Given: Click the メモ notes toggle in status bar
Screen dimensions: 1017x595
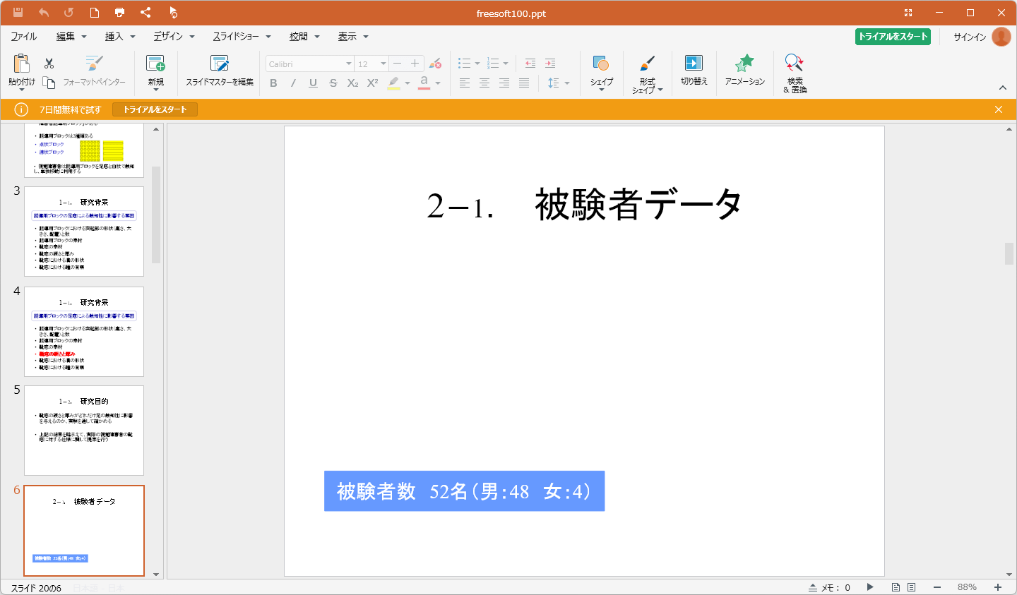Looking at the screenshot, I should (829, 587).
